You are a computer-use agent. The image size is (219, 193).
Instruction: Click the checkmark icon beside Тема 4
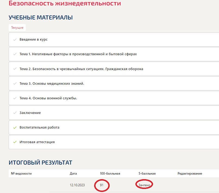coord(15,98)
